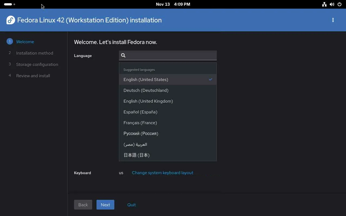Select English (United Kingdom) language
Viewport: 346px width, 216px height.
(168, 101)
